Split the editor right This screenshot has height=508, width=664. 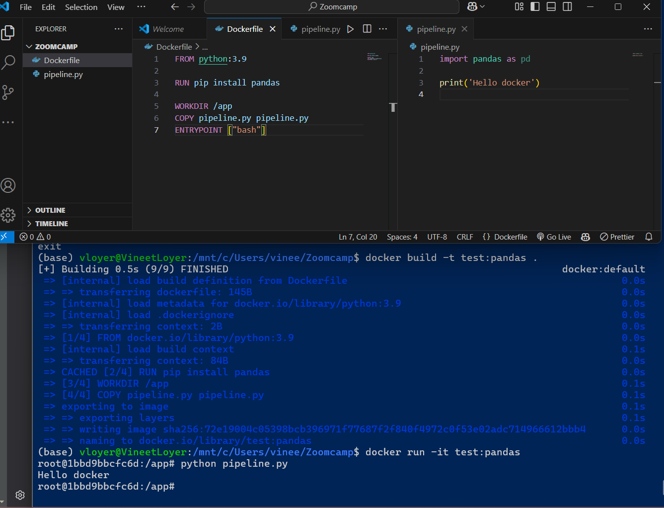367,29
